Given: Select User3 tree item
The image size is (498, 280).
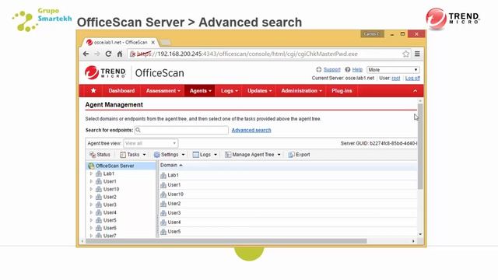Looking at the screenshot, I should coord(110,205).
